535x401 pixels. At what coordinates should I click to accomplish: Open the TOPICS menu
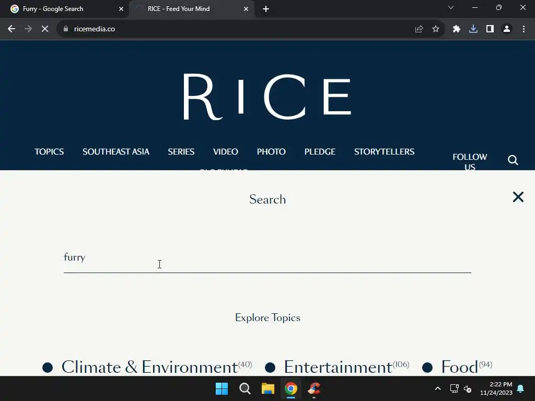pyautogui.click(x=49, y=152)
